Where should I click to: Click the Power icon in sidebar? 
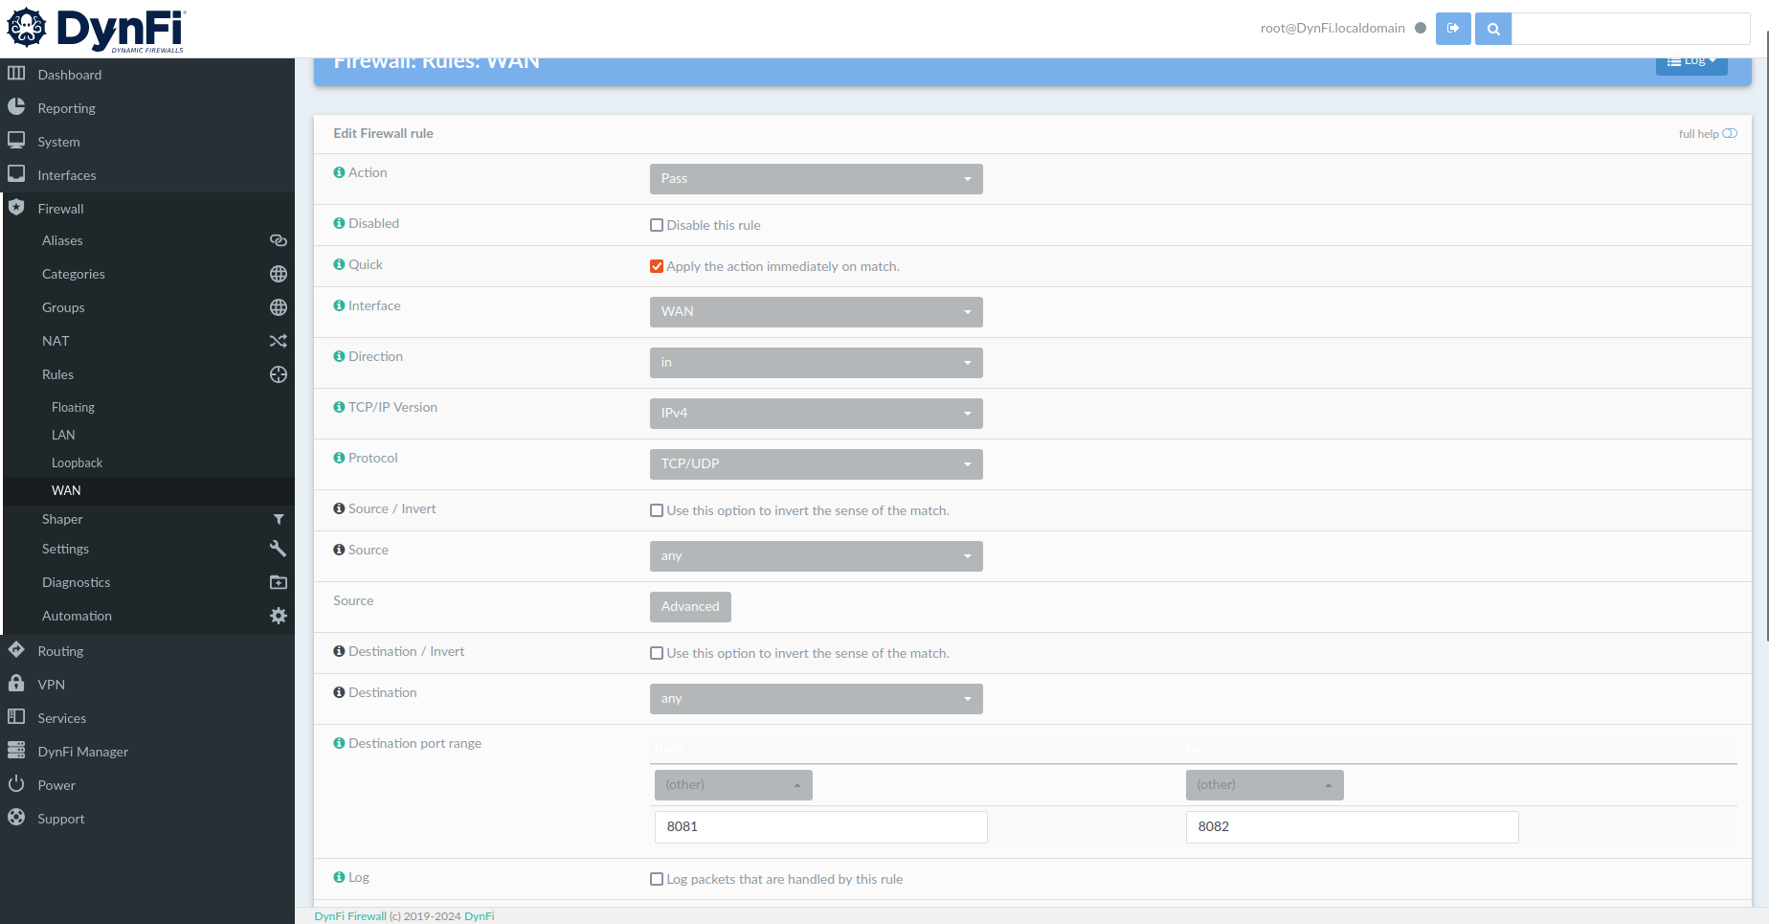[x=16, y=784]
